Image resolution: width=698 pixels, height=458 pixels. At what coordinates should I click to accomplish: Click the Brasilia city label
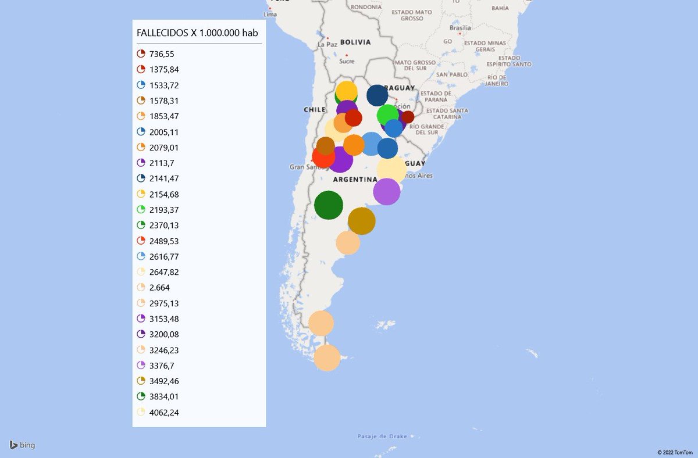pyautogui.click(x=460, y=27)
